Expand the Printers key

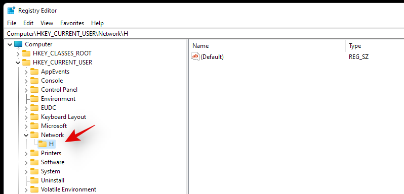26,154
